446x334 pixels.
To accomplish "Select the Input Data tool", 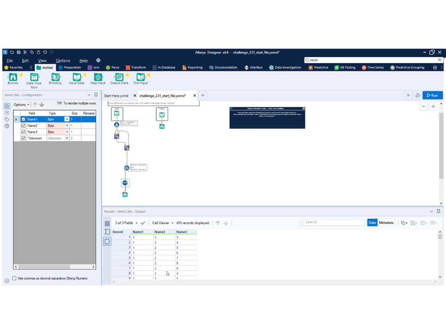I will pos(76,78).
